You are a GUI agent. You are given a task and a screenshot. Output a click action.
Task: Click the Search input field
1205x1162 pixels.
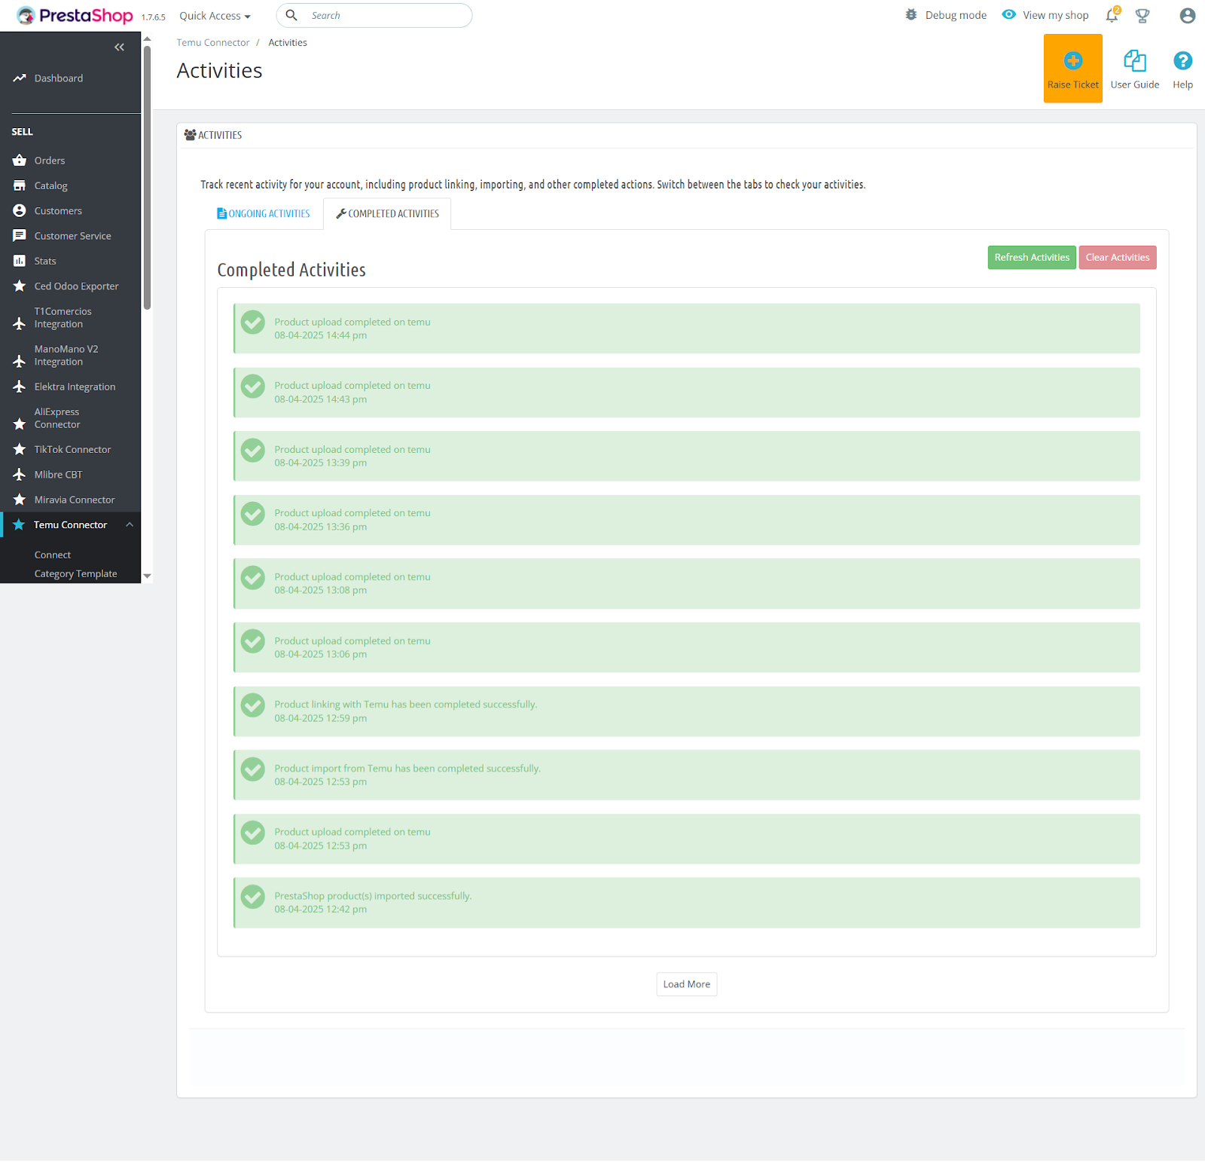(384, 16)
